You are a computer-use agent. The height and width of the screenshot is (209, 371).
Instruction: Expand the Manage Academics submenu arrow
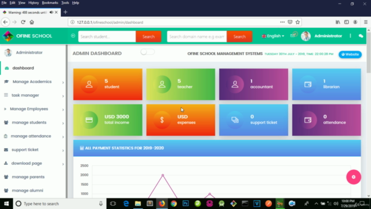pos(63,82)
